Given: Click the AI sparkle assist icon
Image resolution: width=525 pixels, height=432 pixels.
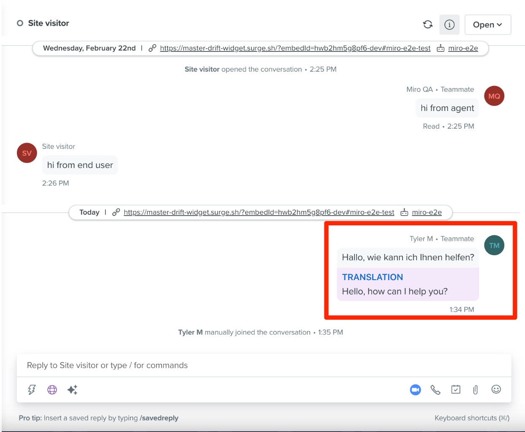Looking at the screenshot, I should (73, 389).
